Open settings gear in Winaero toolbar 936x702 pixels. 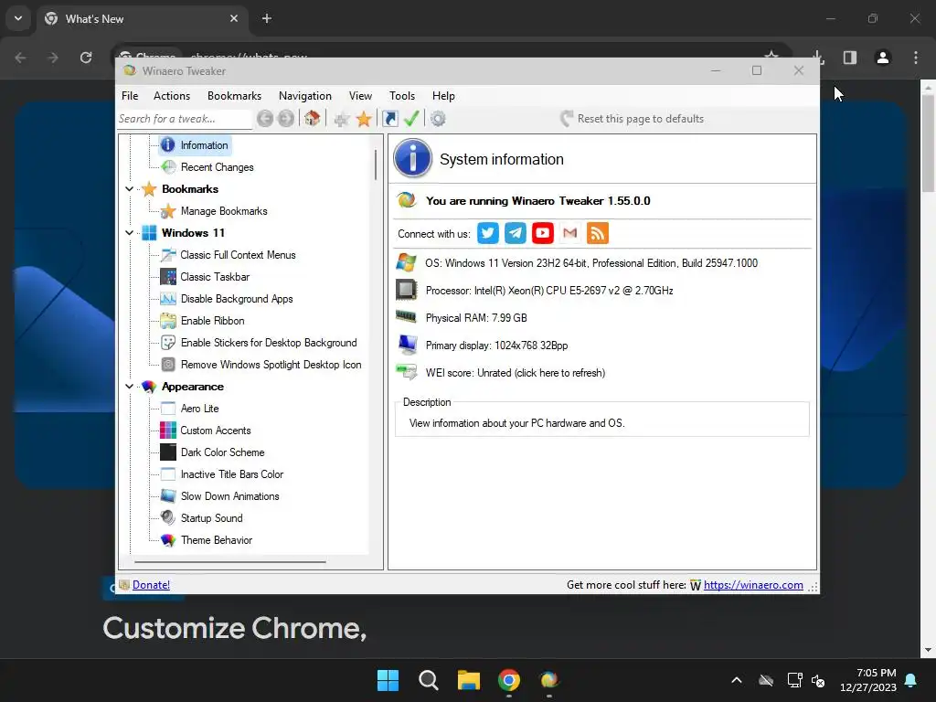point(438,119)
